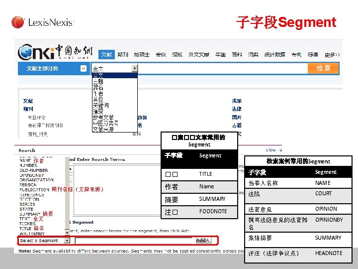
Task: Open the 百科 tab
Action: [237, 54]
